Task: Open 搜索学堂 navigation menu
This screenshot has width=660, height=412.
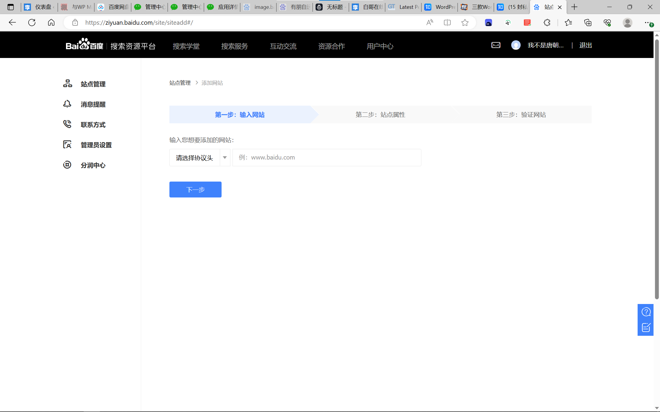Action: [x=186, y=46]
